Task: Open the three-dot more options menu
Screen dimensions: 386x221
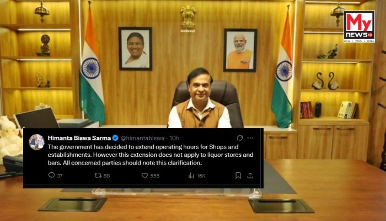Action: point(250,138)
